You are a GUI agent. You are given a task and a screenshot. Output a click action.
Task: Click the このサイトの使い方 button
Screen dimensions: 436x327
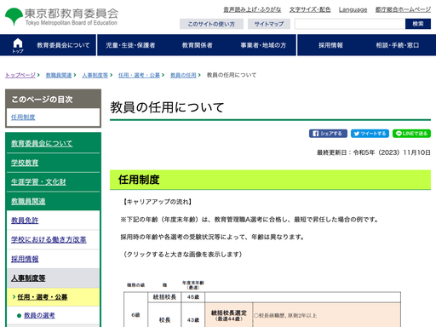[211, 24]
